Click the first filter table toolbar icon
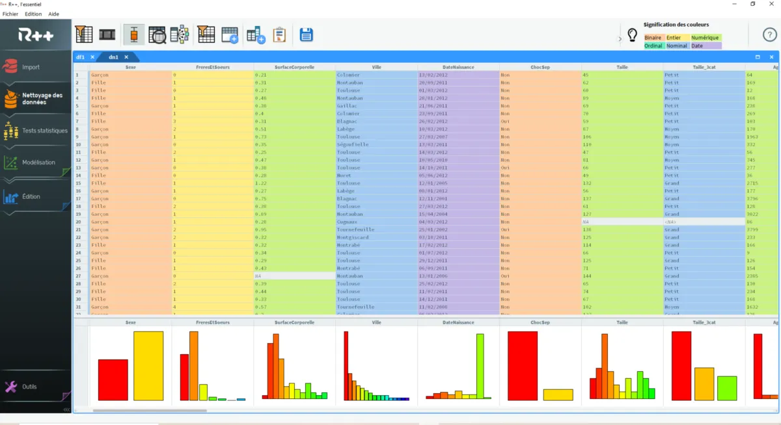Image resolution: width=781 pixels, height=425 pixels. click(84, 34)
